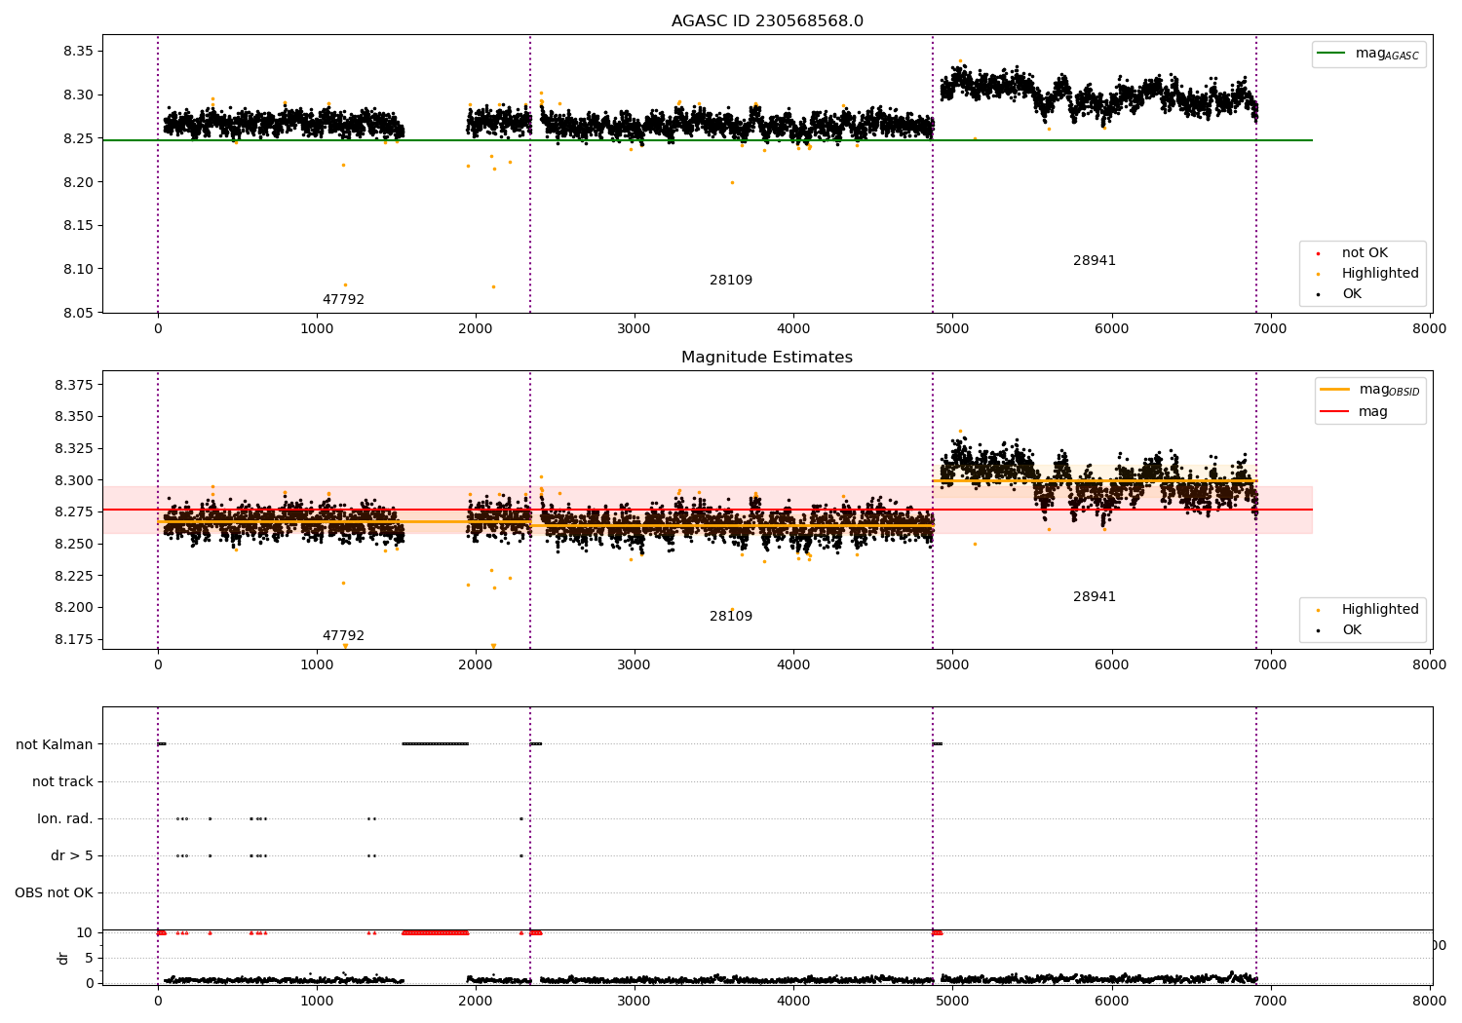Click OK legend entry in the top plot
1462x1023 pixels.
point(1352,294)
